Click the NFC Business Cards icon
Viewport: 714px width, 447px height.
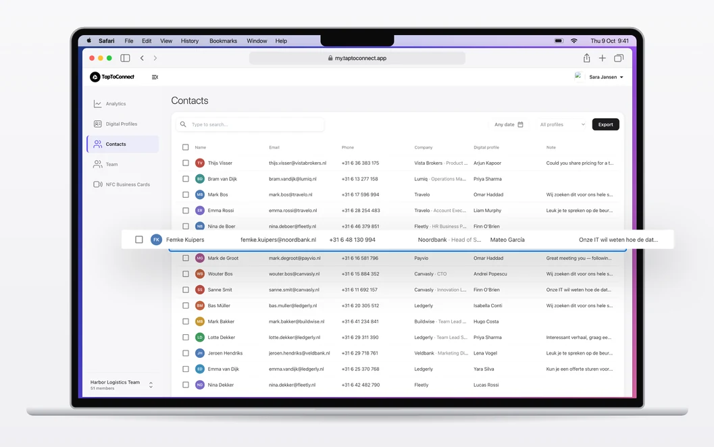pyautogui.click(x=97, y=184)
